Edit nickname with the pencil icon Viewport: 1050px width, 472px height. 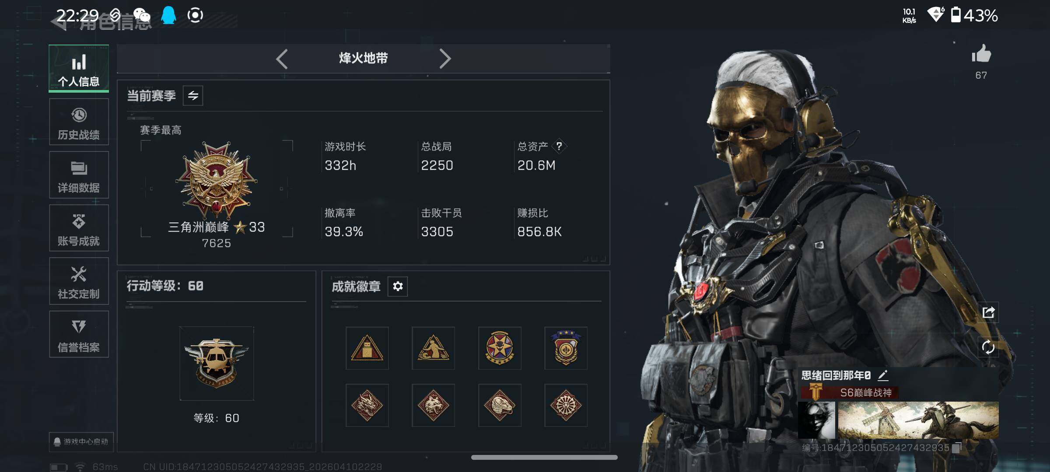883,375
